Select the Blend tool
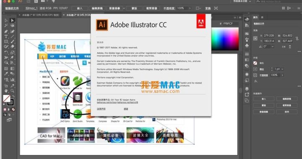The width and height of the screenshot is (302, 159). coord(12,74)
